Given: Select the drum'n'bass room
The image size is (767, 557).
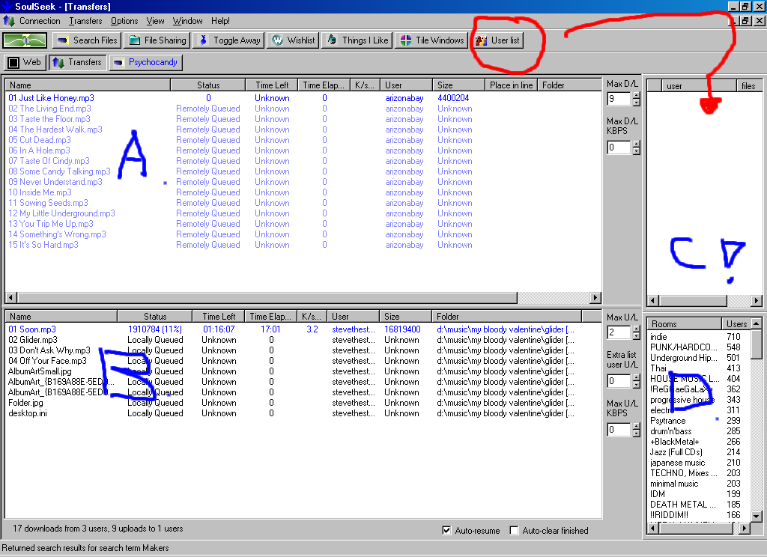Looking at the screenshot, I should pyautogui.click(x=671, y=431).
